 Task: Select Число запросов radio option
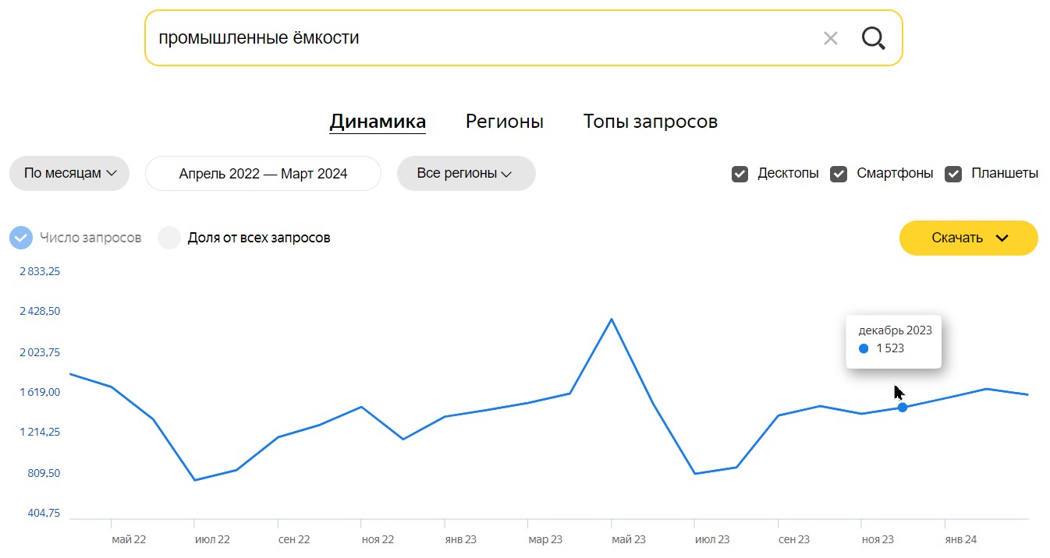(21, 238)
